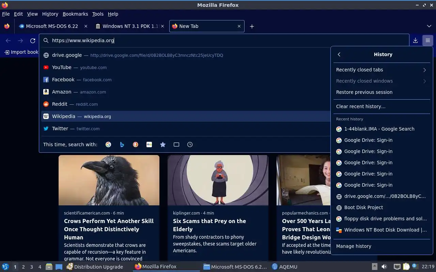Open the crow article thumbnail
The width and height of the screenshot is (436, 272).
(109, 180)
